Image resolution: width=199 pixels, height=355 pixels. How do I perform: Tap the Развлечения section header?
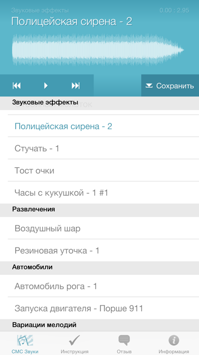pos(99,210)
